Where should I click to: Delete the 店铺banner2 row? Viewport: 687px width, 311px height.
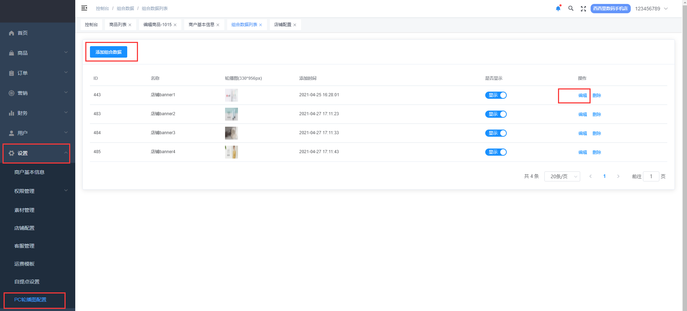coord(597,115)
